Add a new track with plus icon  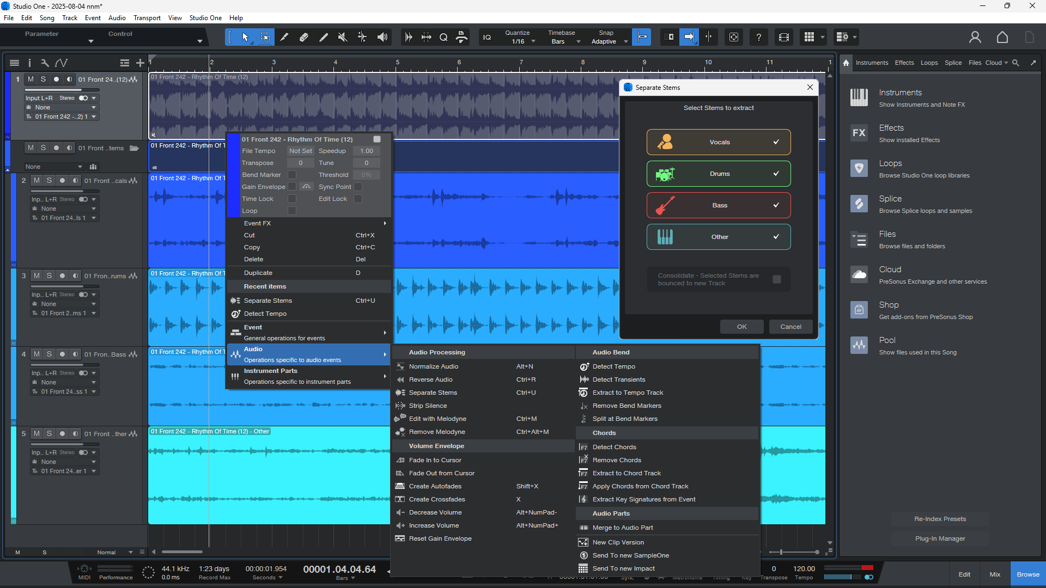pos(140,63)
